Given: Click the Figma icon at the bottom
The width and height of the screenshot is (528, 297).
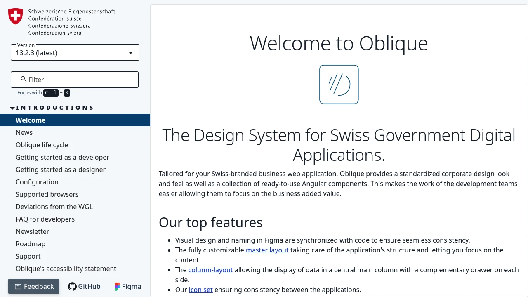Looking at the screenshot, I should click(117, 286).
